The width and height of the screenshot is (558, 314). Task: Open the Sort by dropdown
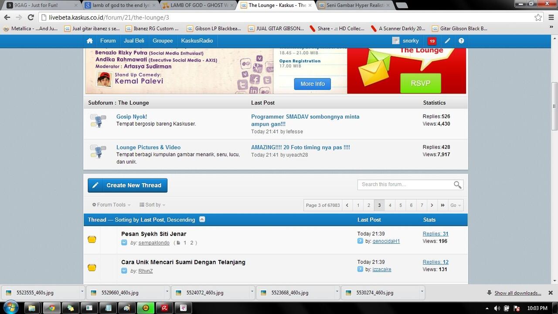(x=152, y=205)
